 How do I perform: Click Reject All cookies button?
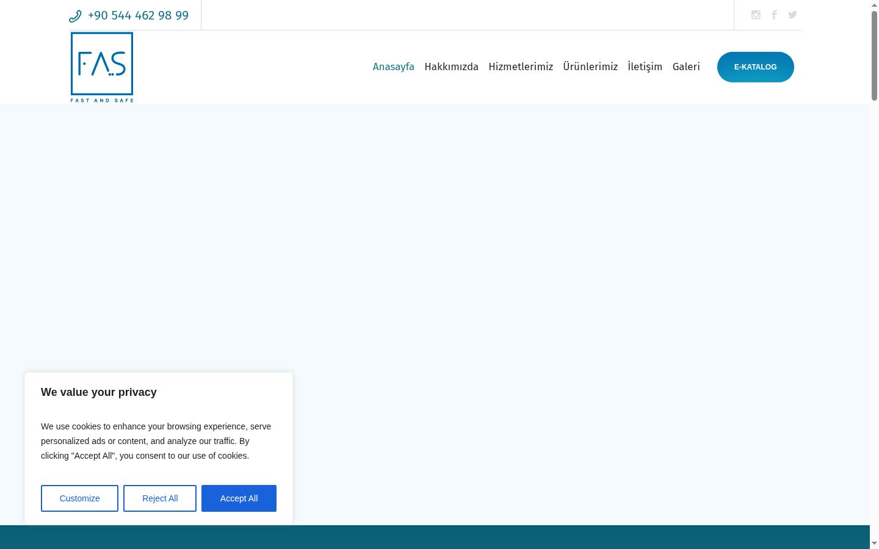click(x=160, y=498)
